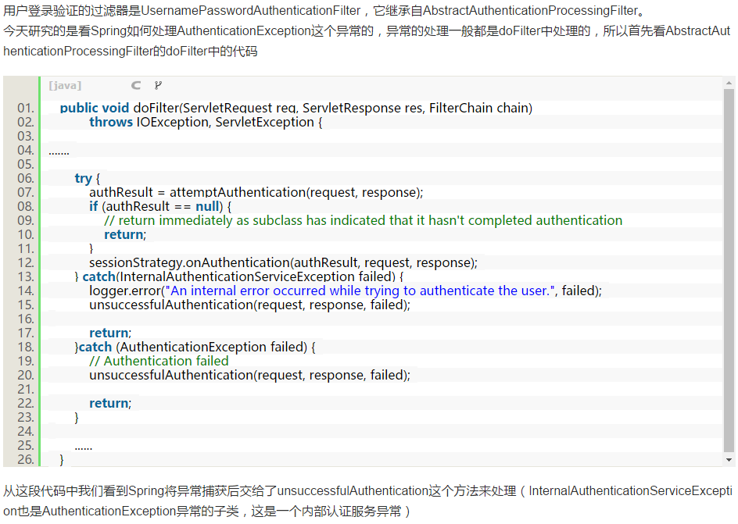Click the 'throws IOException, ServletException {' line
The image size is (738, 524).
click(x=206, y=122)
